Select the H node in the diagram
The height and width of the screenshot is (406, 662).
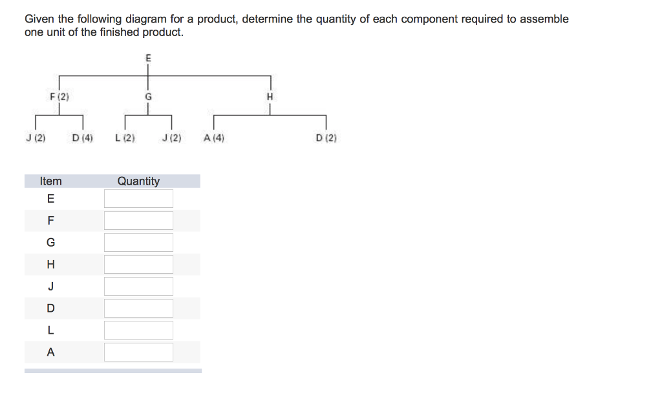(x=269, y=97)
